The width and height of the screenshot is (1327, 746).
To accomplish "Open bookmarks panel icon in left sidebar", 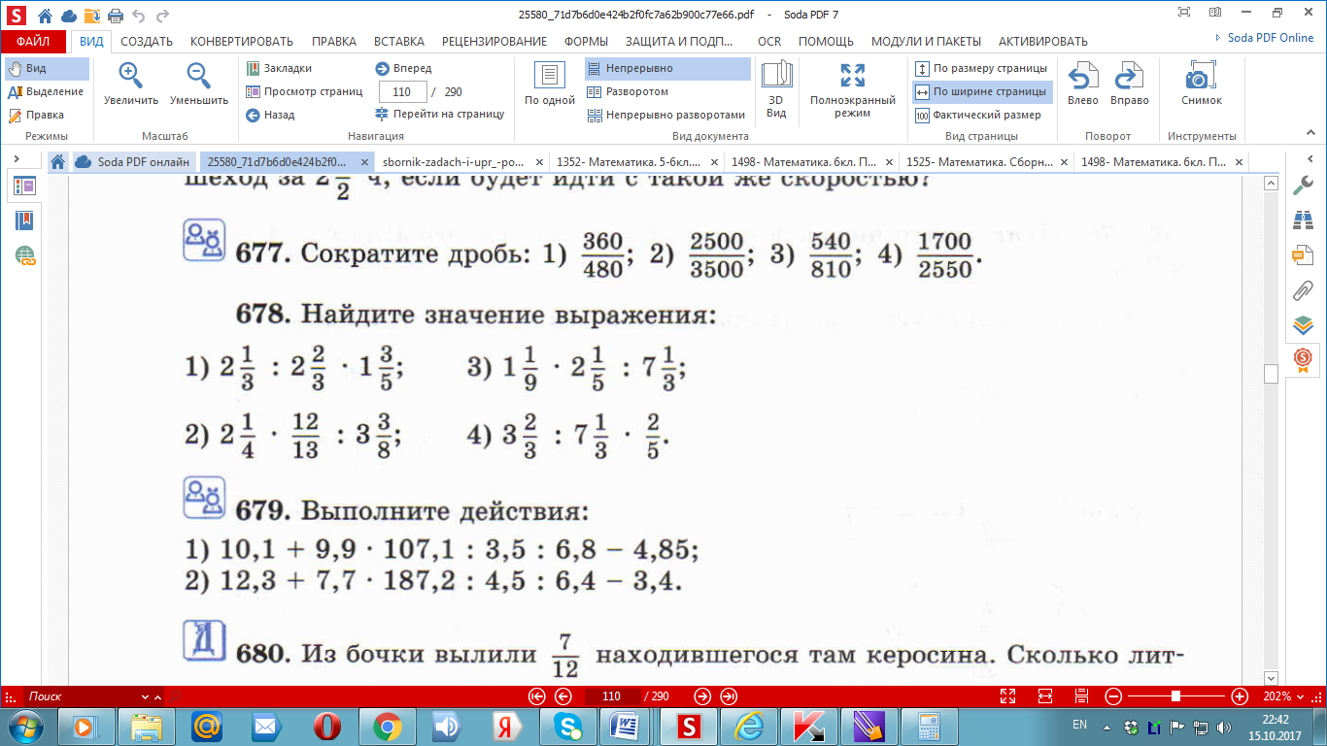I will click(x=25, y=220).
